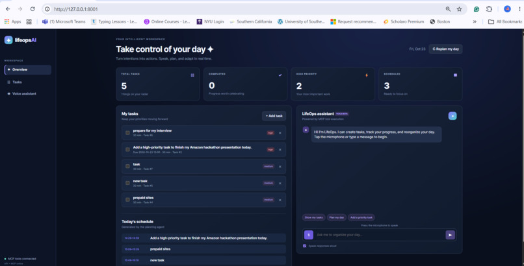This screenshot has height=266, width=524.
Task: Open the Scholaro Premium bookmark
Action: coord(404,21)
